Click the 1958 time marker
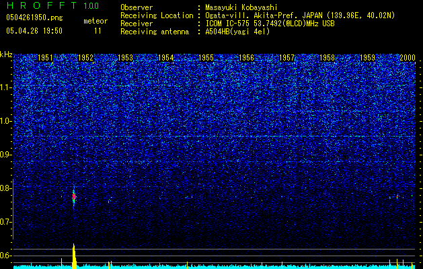 327,57
